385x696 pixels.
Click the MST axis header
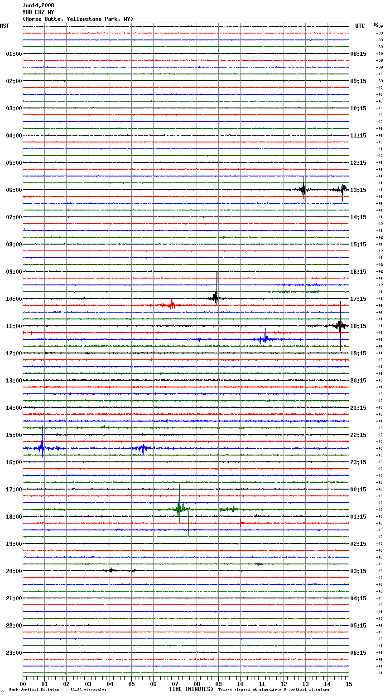click(5, 26)
